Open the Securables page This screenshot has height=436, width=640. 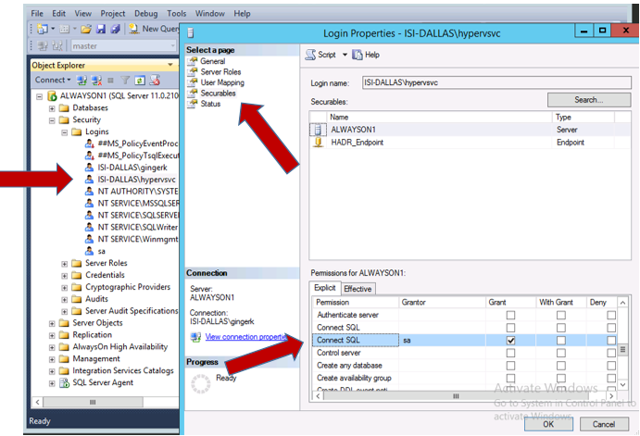pos(218,93)
